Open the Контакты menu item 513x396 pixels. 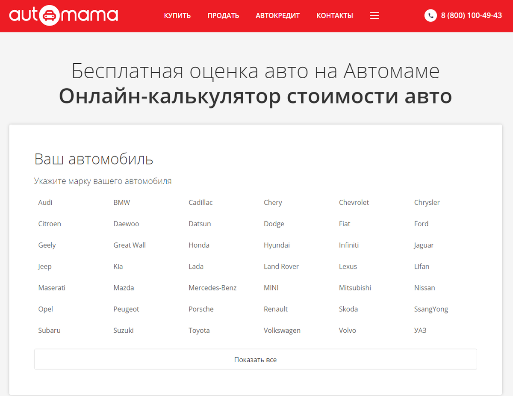pos(335,15)
